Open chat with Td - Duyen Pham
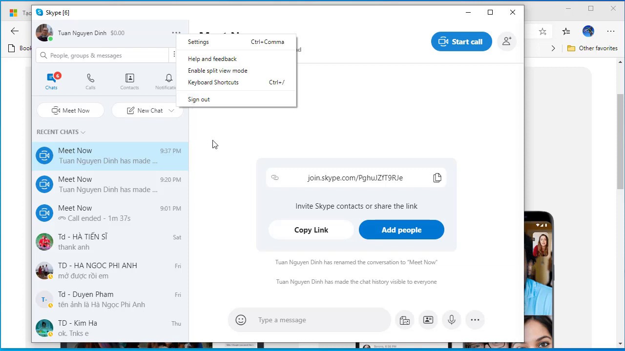Viewport: 625px width, 351px height. click(110, 300)
